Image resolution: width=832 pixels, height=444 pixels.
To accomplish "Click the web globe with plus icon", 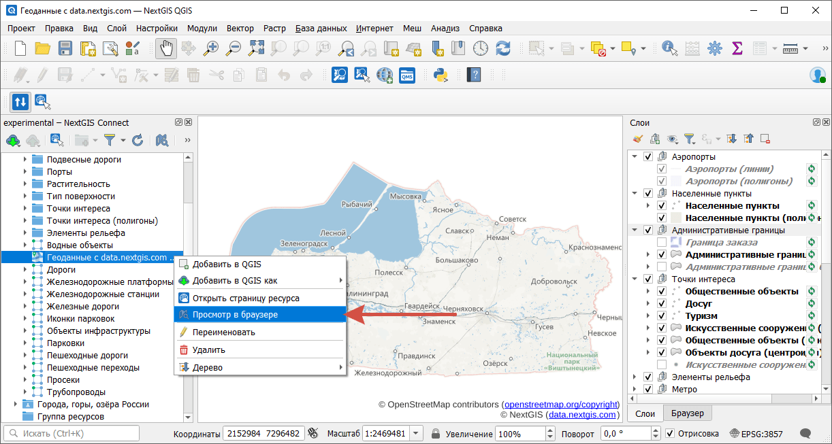I will (385, 75).
